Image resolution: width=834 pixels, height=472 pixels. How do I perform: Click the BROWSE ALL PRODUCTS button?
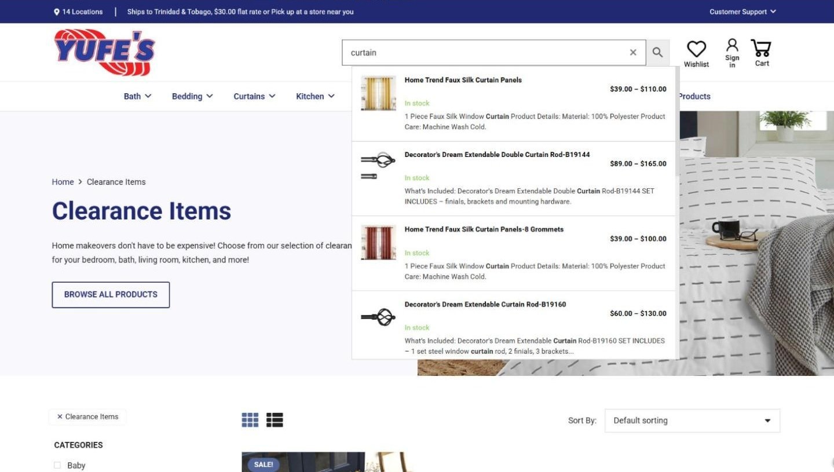(x=111, y=294)
